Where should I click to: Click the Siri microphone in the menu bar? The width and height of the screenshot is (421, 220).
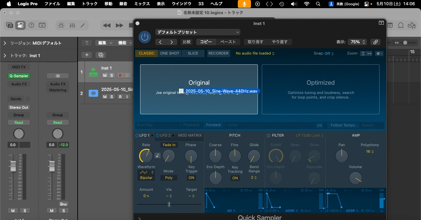[244, 4]
